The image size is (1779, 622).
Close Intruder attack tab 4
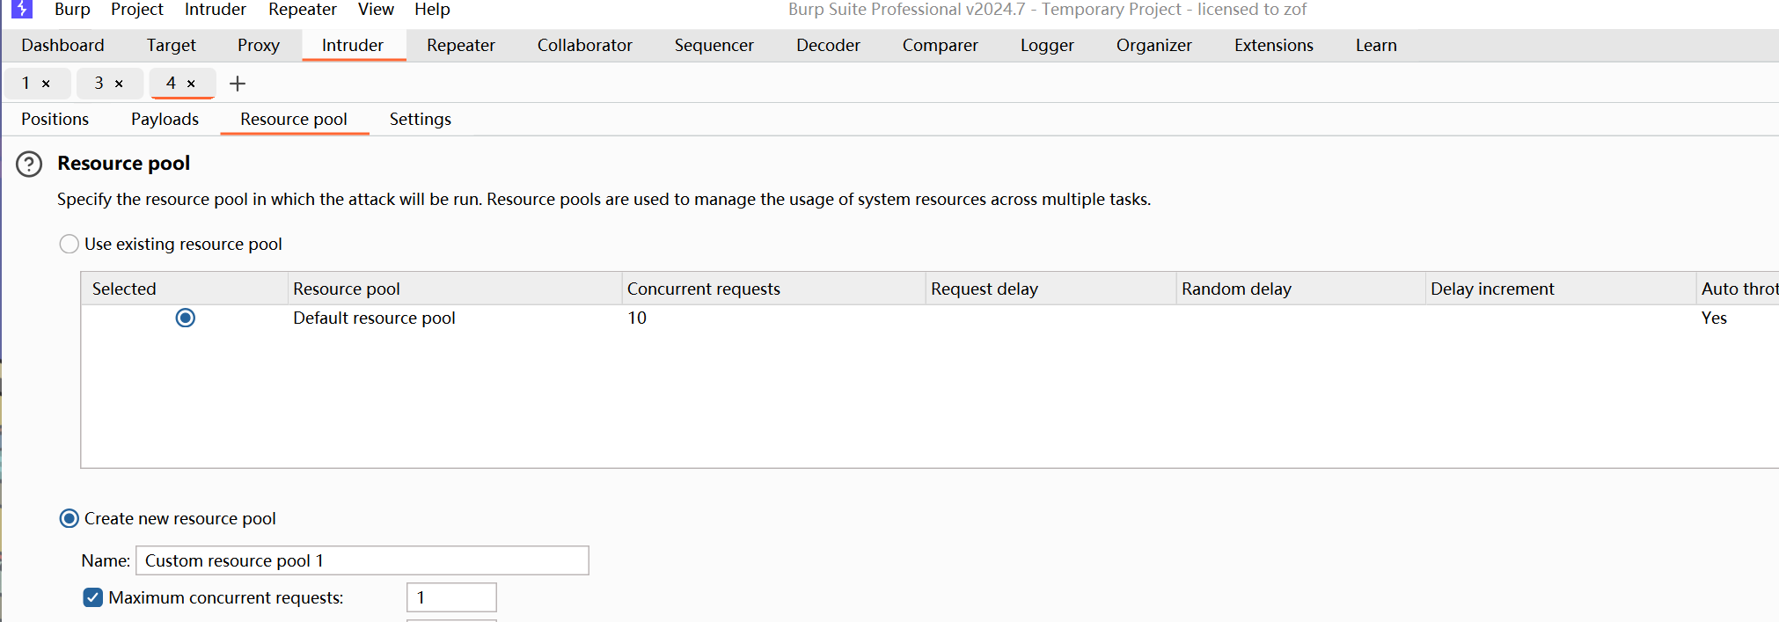pos(191,84)
